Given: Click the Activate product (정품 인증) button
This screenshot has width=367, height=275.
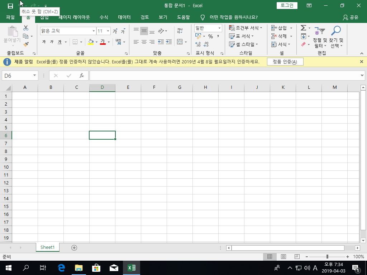Looking at the screenshot, I should coord(285,62).
